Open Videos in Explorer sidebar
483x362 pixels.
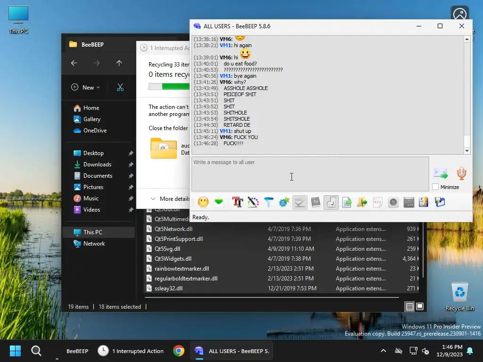(x=87, y=210)
